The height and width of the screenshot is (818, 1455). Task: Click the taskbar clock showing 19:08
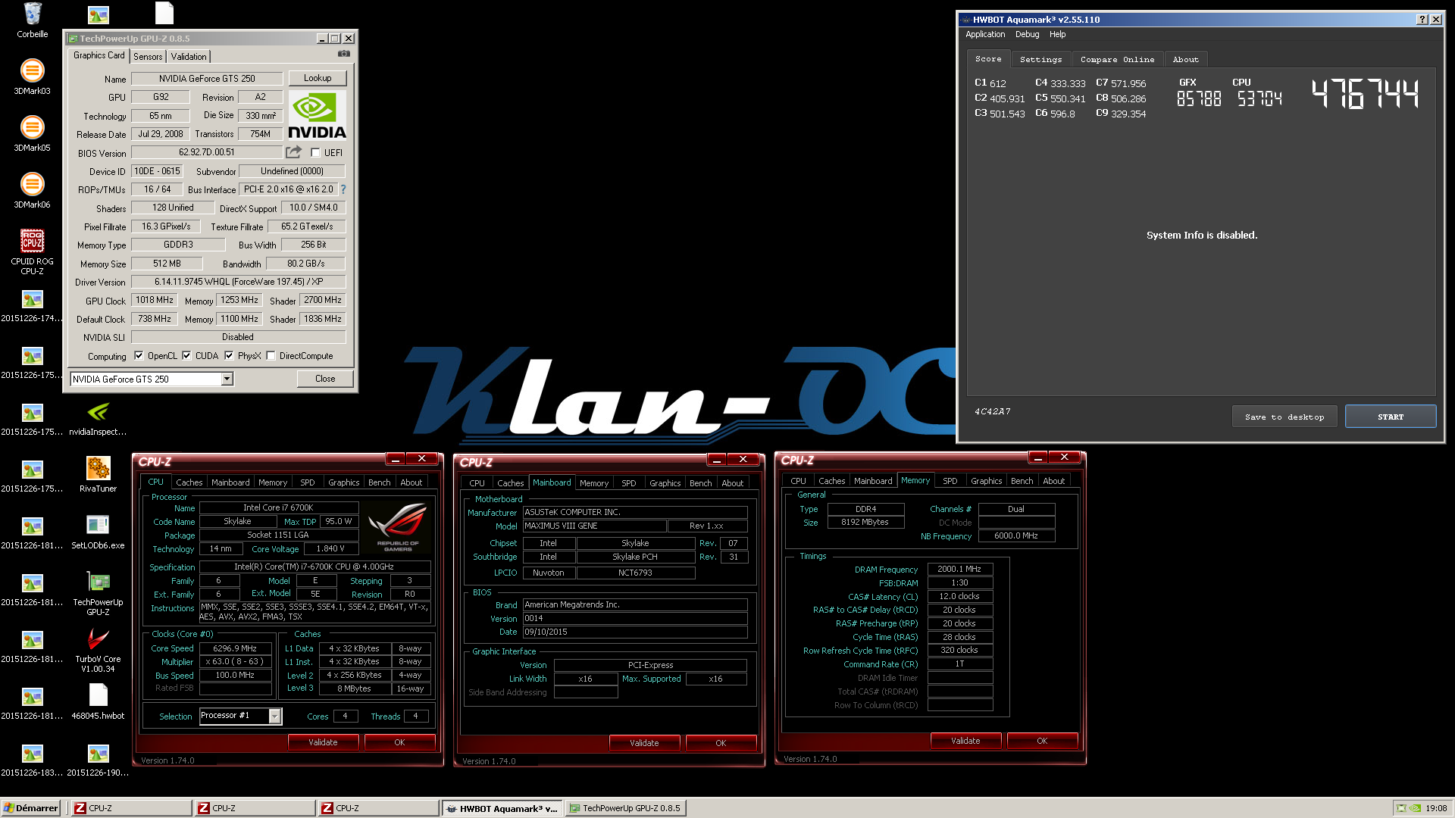(x=1436, y=808)
